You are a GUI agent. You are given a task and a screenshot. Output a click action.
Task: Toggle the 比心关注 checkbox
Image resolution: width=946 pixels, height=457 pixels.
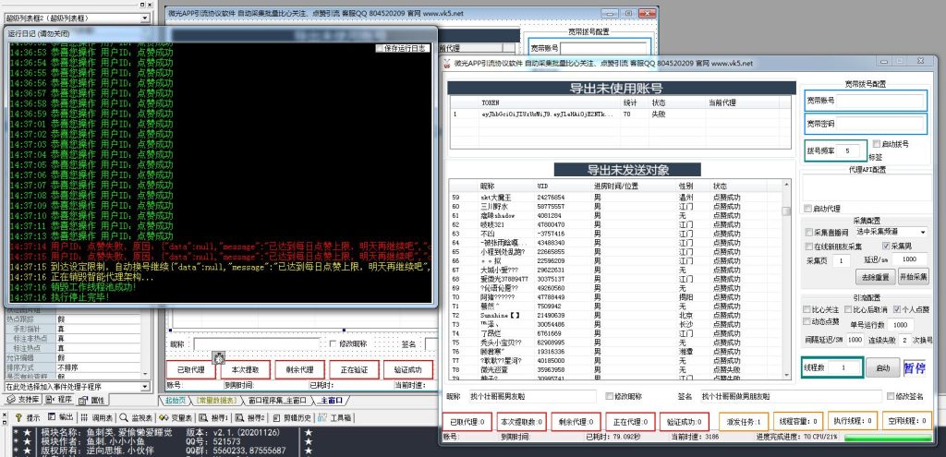(807, 310)
